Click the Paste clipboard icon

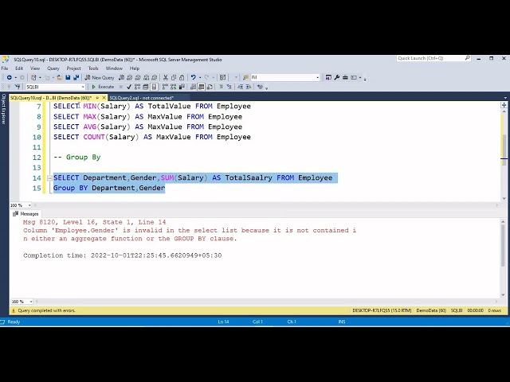coord(182,78)
